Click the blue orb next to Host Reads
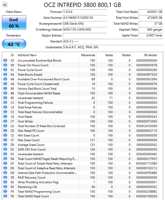Image resolution: width=165 pixels, height=200 pixels. pyautogui.click(x=5, y=117)
